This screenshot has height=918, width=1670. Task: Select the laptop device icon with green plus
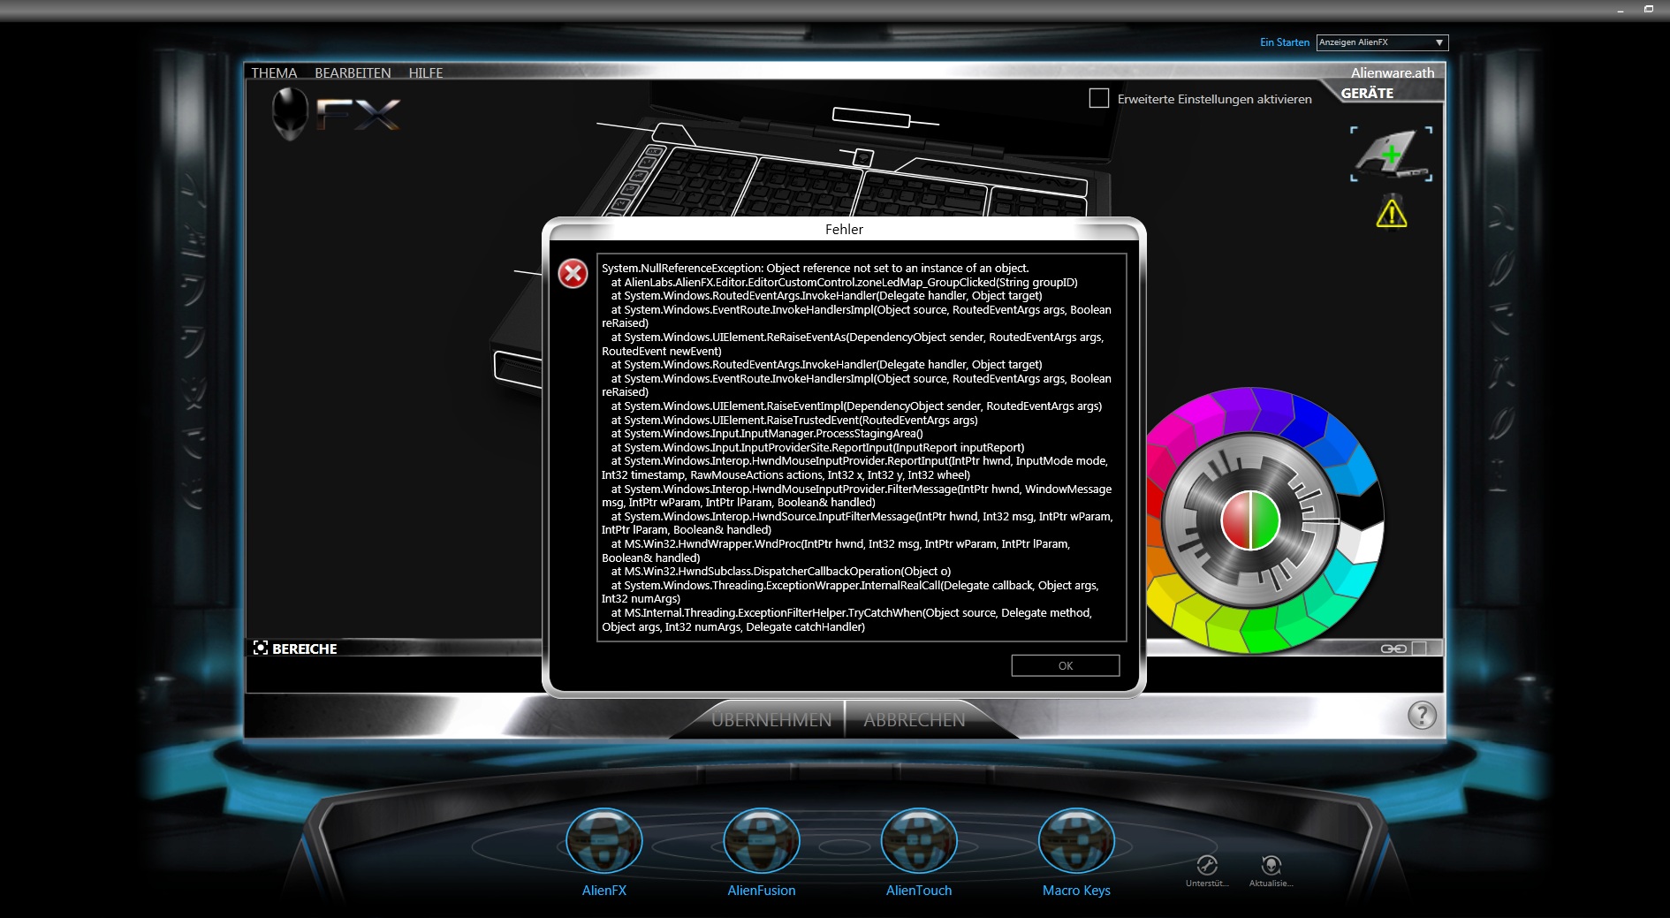point(1391,154)
